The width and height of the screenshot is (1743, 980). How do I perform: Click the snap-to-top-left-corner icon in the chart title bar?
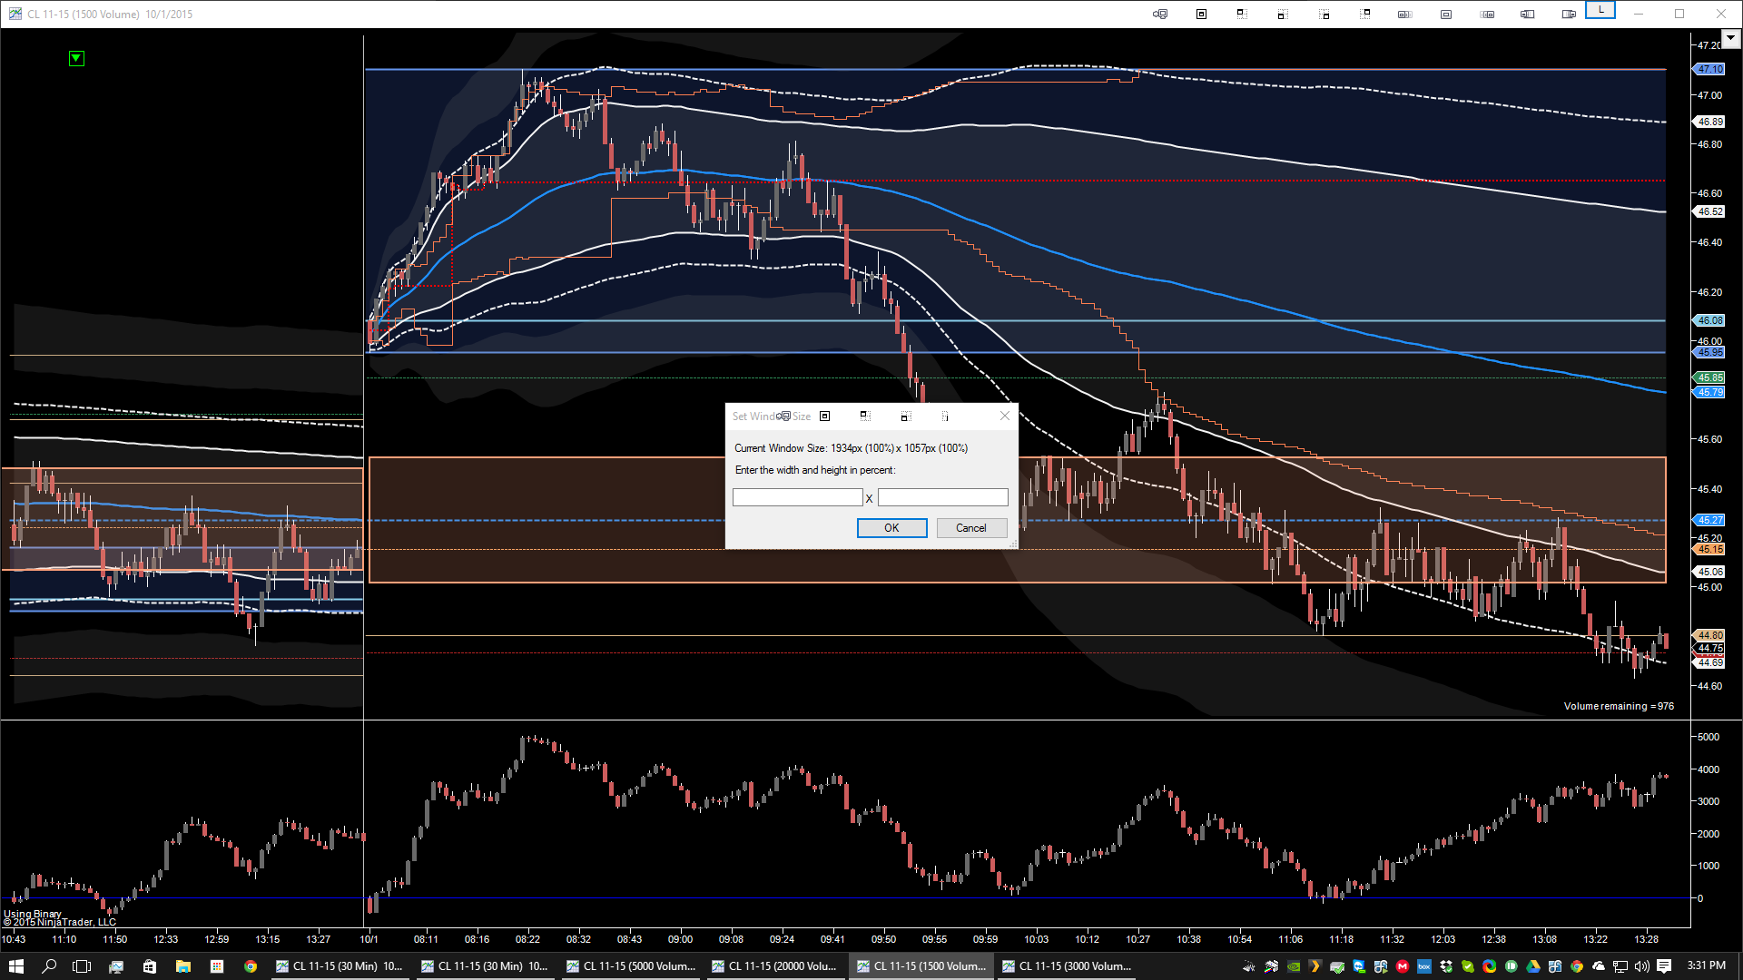click(x=1242, y=14)
